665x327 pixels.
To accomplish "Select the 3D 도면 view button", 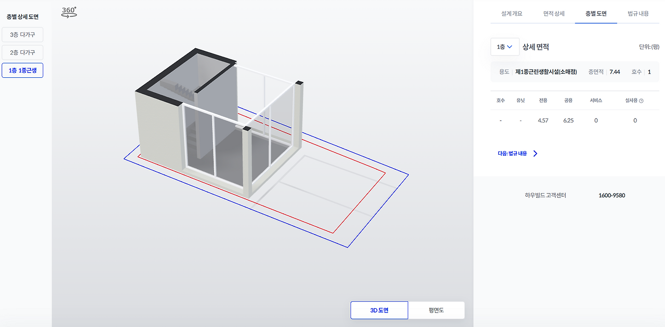I will pos(379,310).
